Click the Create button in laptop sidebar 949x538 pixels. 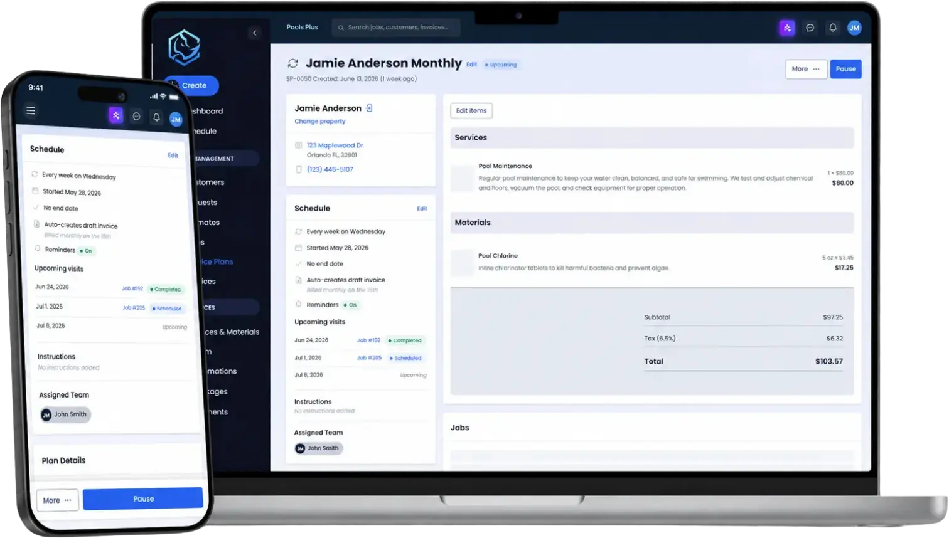[x=191, y=85]
